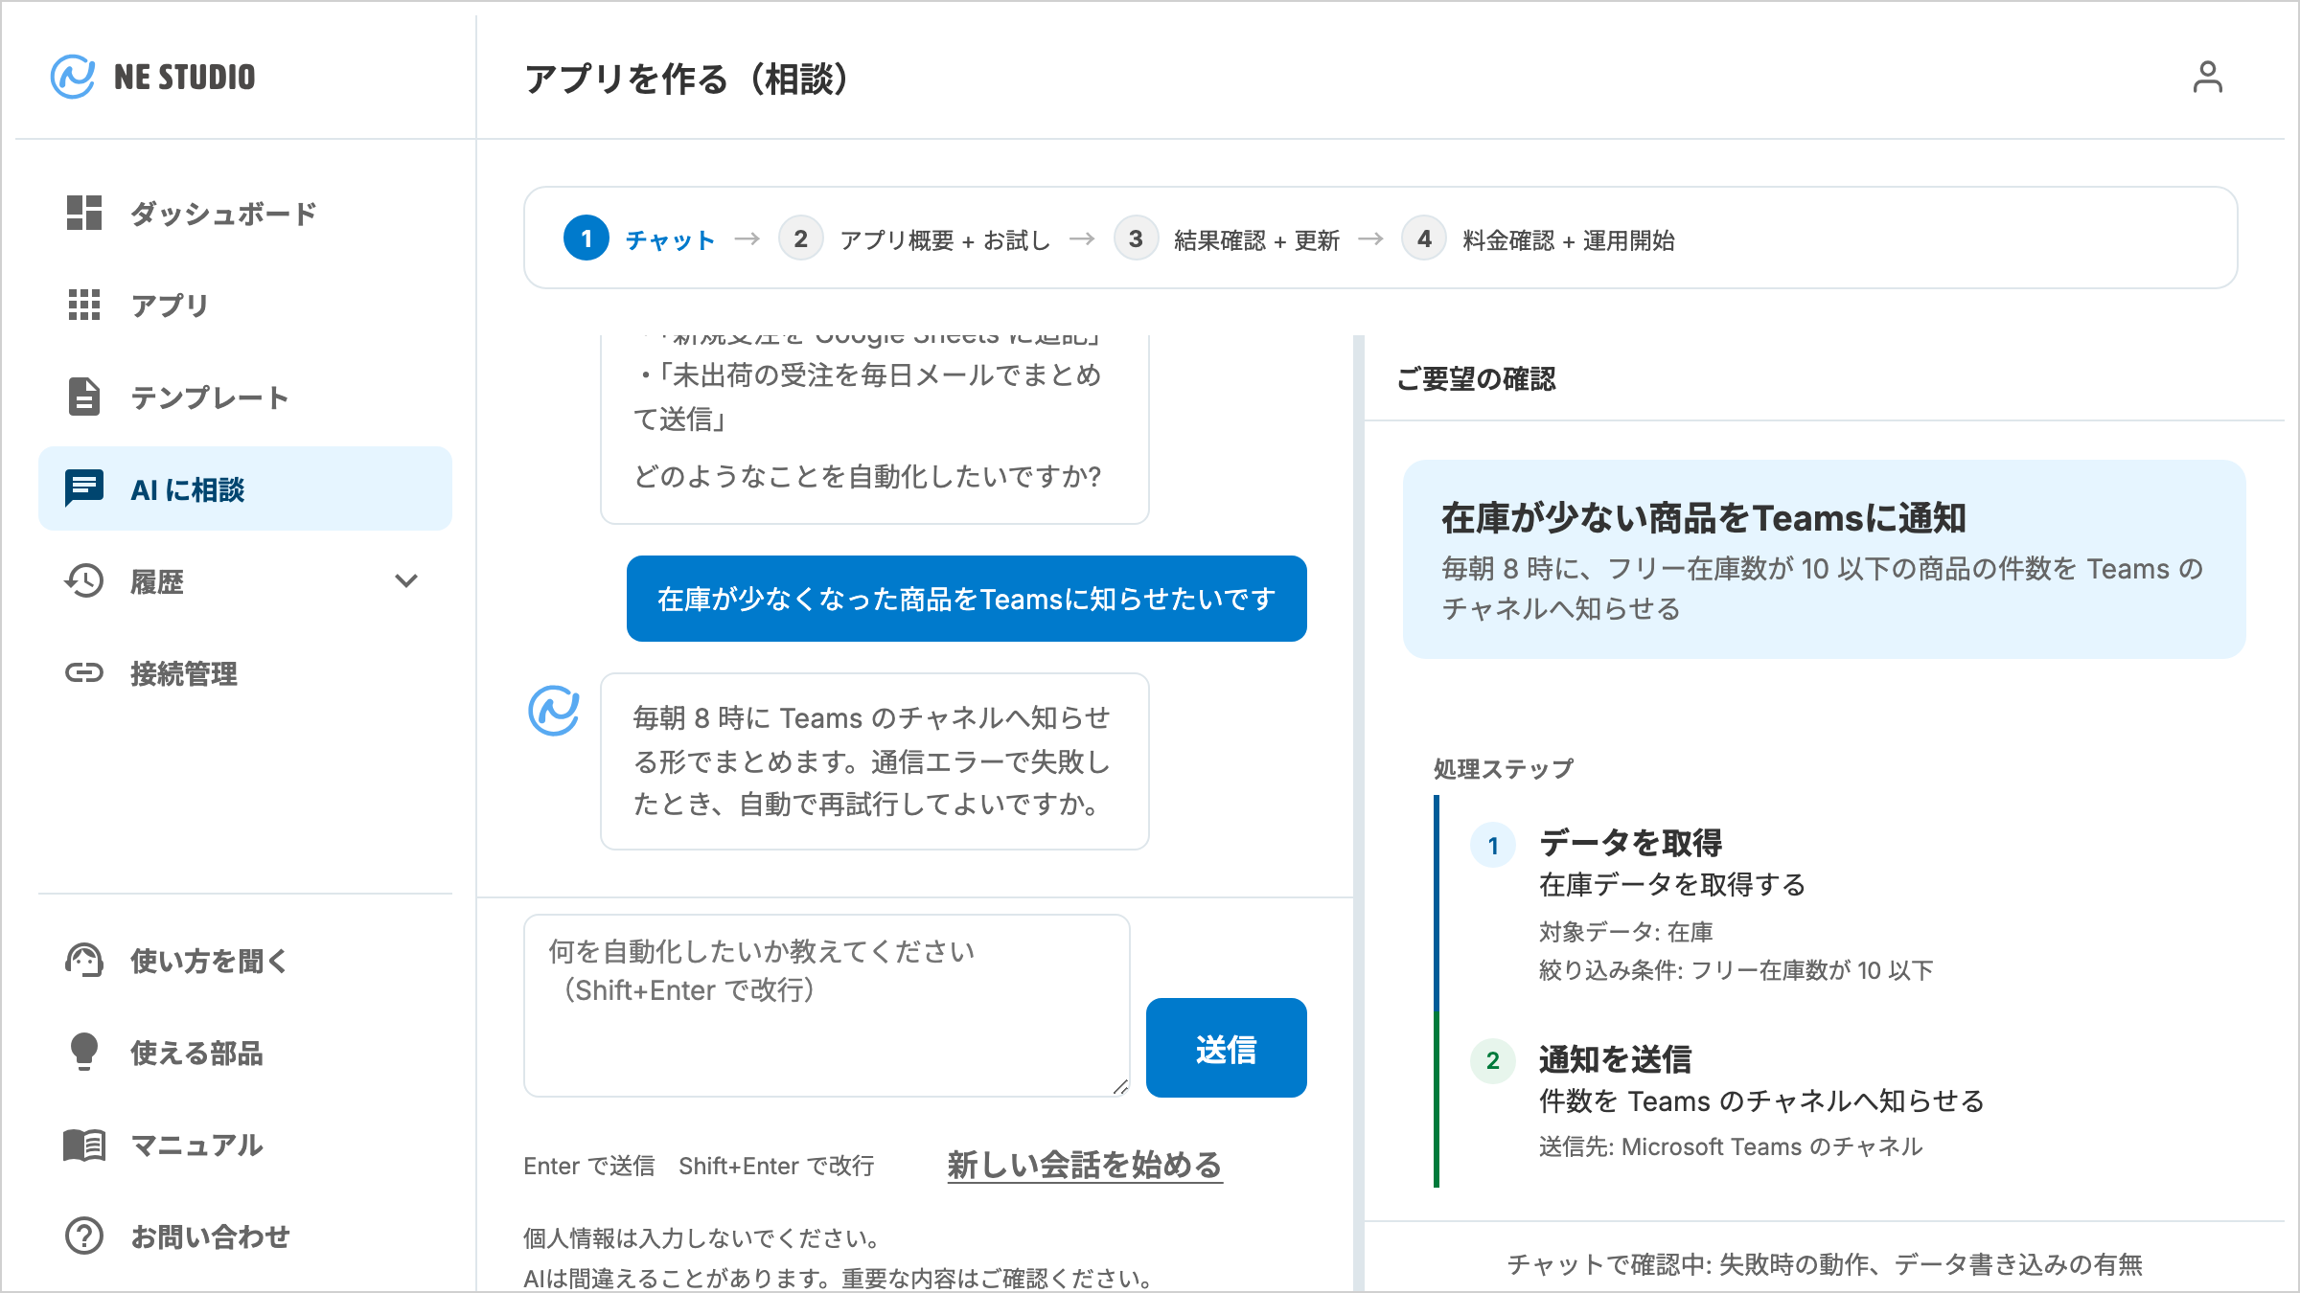This screenshot has width=2300, height=1293.
Task: Click the 処理ステップ label
Action: tap(1503, 769)
